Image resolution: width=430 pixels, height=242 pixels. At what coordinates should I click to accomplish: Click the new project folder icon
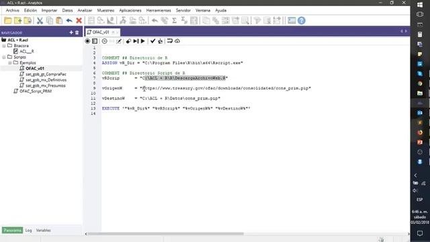[x=18, y=21]
